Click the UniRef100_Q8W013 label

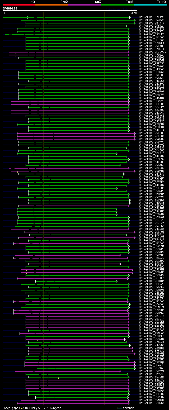point(152,87)
